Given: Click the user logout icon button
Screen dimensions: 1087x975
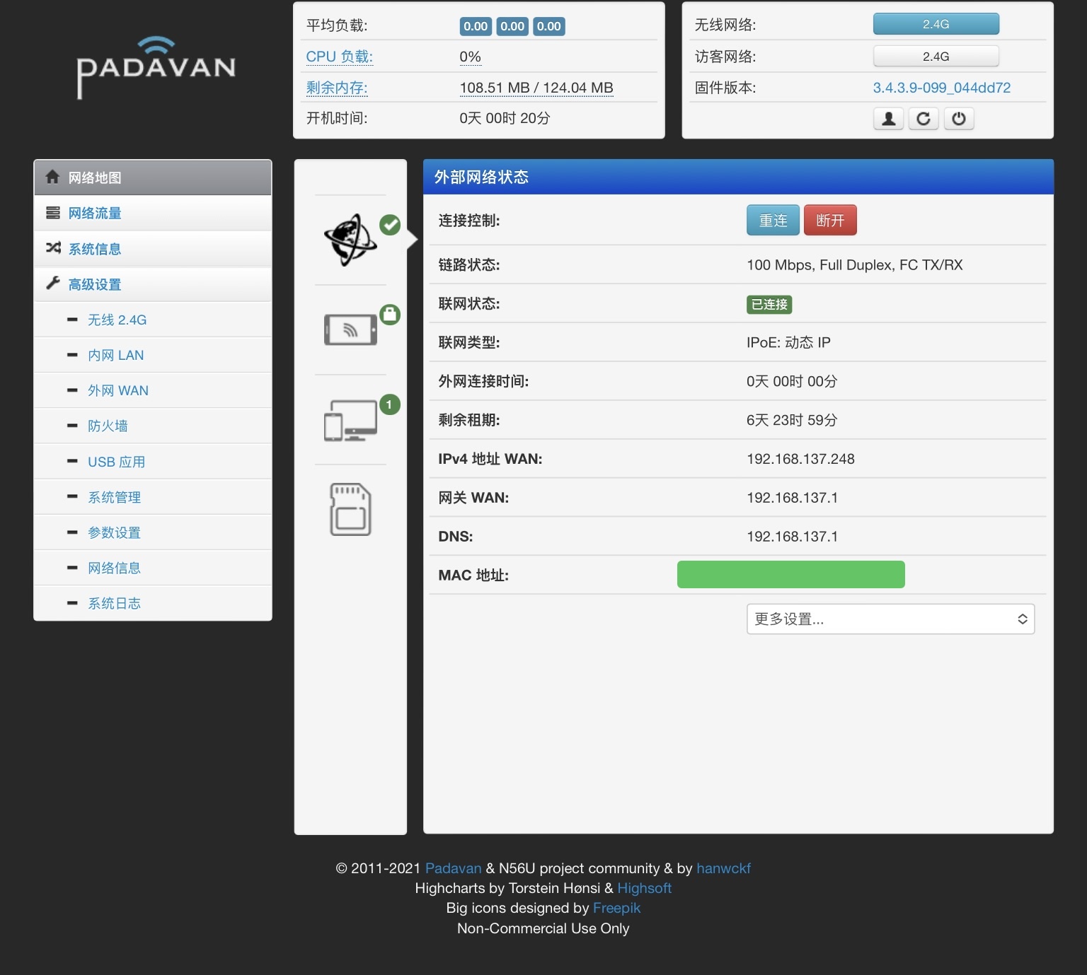Looking at the screenshot, I should coord(888,119).
